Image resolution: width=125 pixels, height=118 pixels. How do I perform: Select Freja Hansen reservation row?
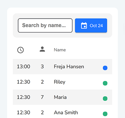[62, 67]
